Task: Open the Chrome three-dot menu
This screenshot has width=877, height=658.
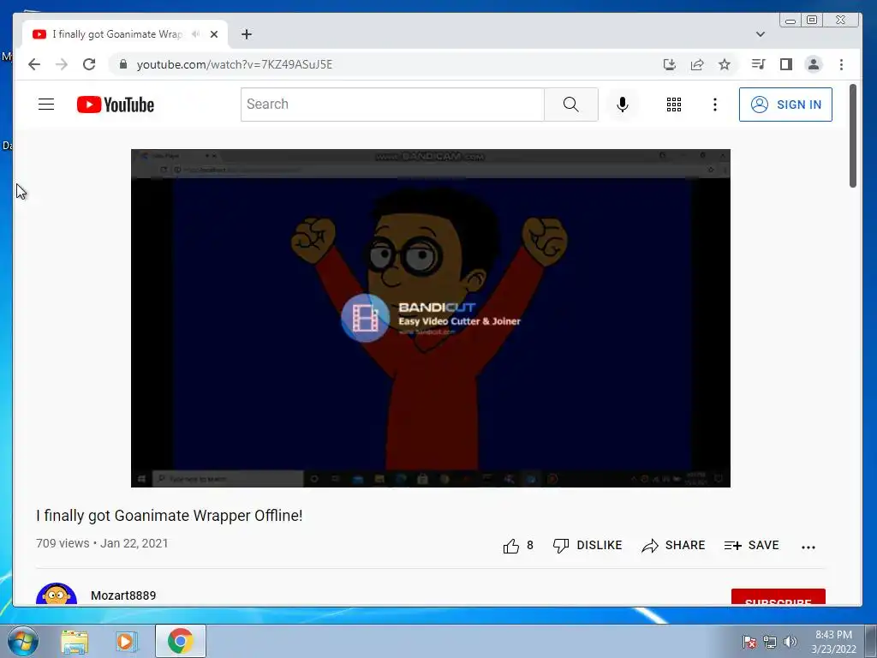Action: click(x=841, y=64)
